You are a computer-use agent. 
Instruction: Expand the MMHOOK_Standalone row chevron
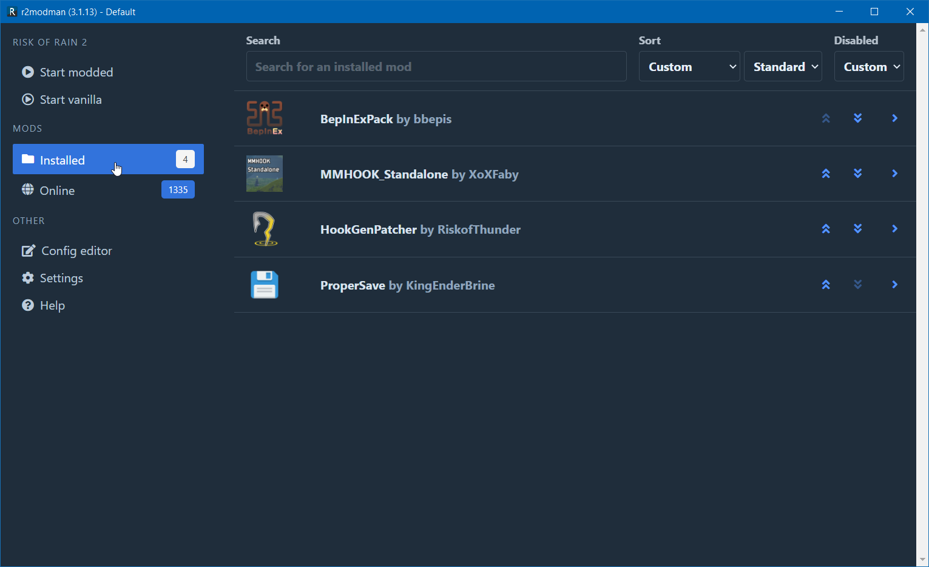[895, 174]
